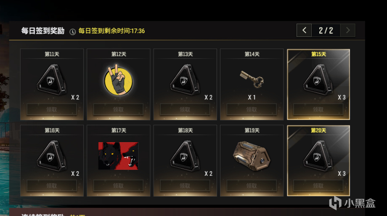Select the Day 12 peace-sign glove emote icon
This screenshot has width=387, height=216.
[119, 80]
